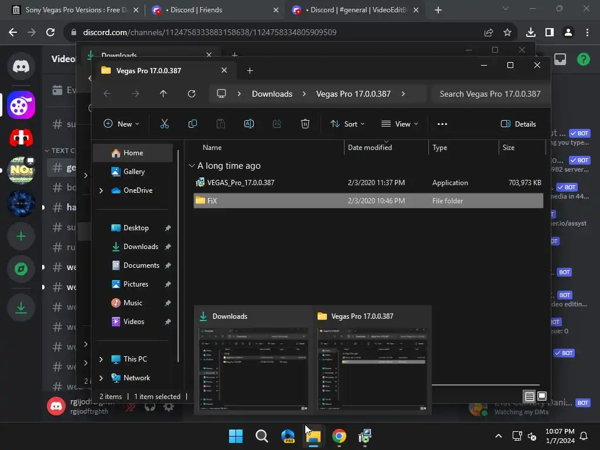
Task: Collapse the A long time ago group
Action: (192, 166)
